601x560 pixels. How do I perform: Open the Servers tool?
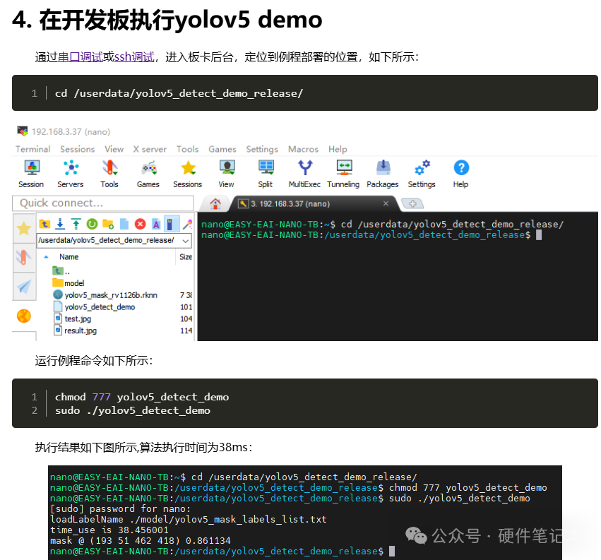[70, 173]
